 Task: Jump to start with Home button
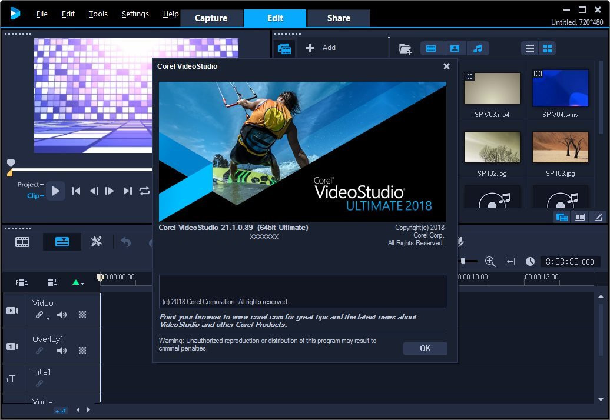(76, 191)
